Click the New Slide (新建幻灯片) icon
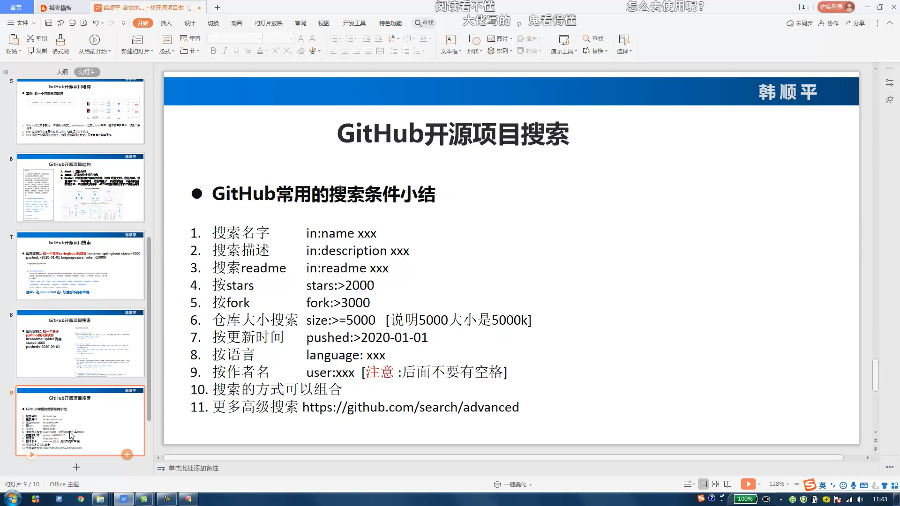Viewport: 900px width, 506px height. tap(137, 40)
